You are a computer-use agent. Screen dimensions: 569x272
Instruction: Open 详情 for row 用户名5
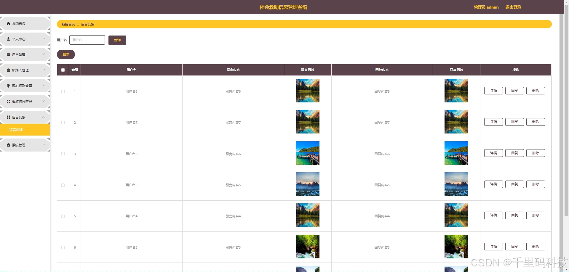(x=493, y=184)
